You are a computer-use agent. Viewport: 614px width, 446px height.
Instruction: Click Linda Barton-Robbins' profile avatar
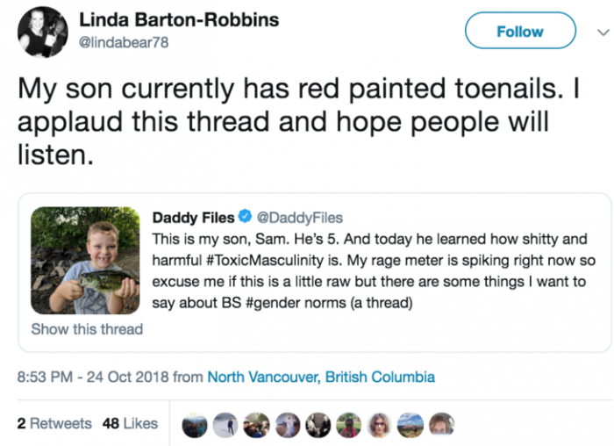tap(42, 32)
